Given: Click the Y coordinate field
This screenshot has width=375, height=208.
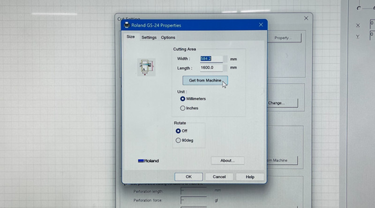Looking at the screenshot, I should [x=372, y=36].
